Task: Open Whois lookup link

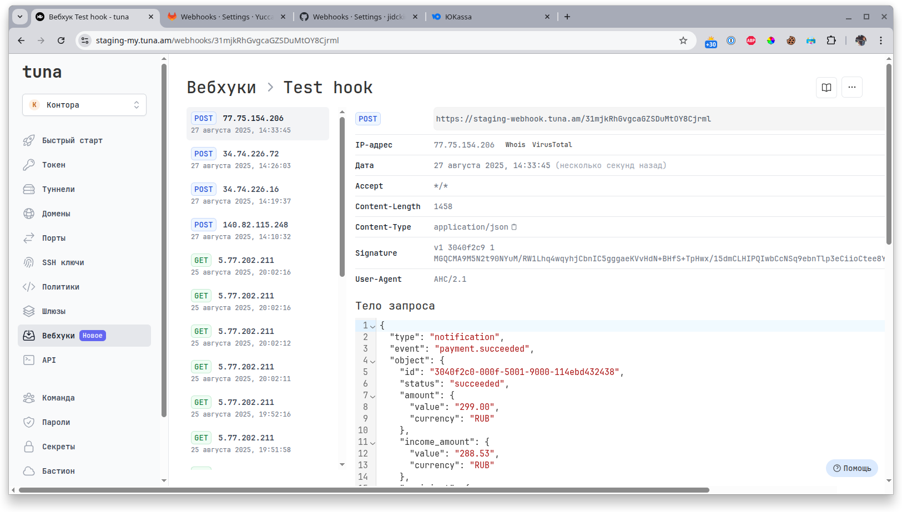Action: 515,145
